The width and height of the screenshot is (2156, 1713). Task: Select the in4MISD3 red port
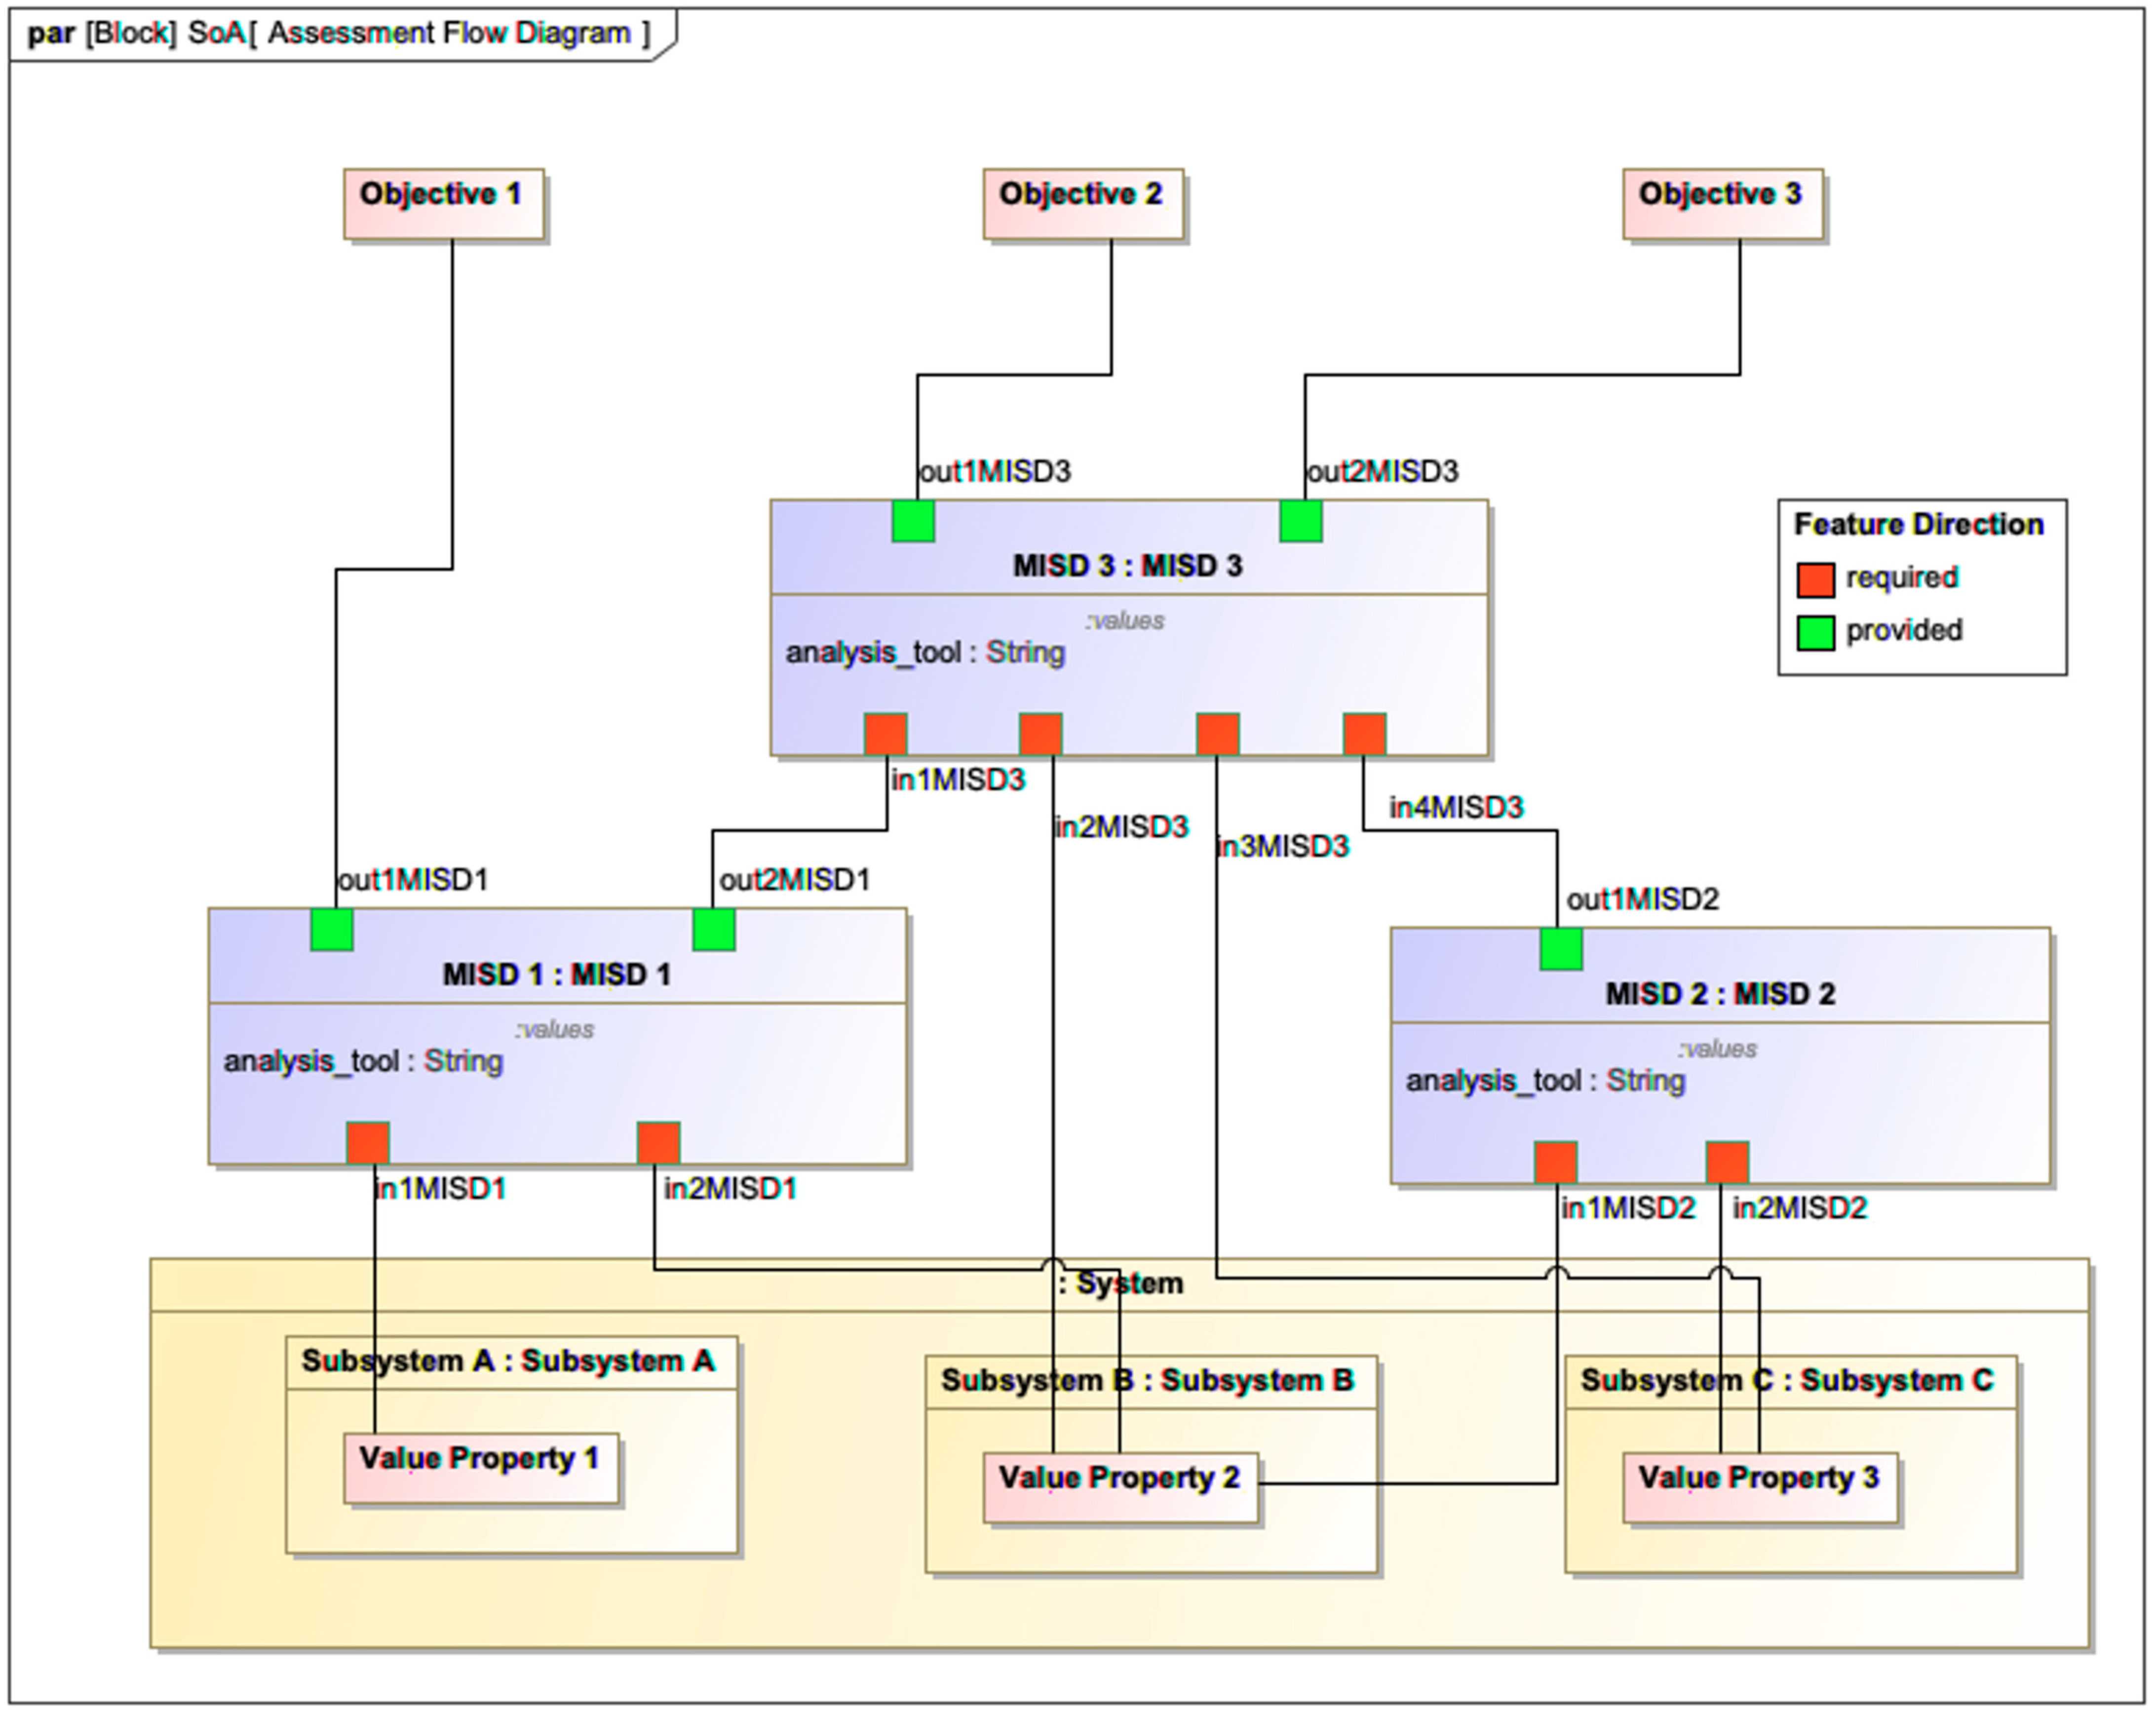[x=1364, y=734]
